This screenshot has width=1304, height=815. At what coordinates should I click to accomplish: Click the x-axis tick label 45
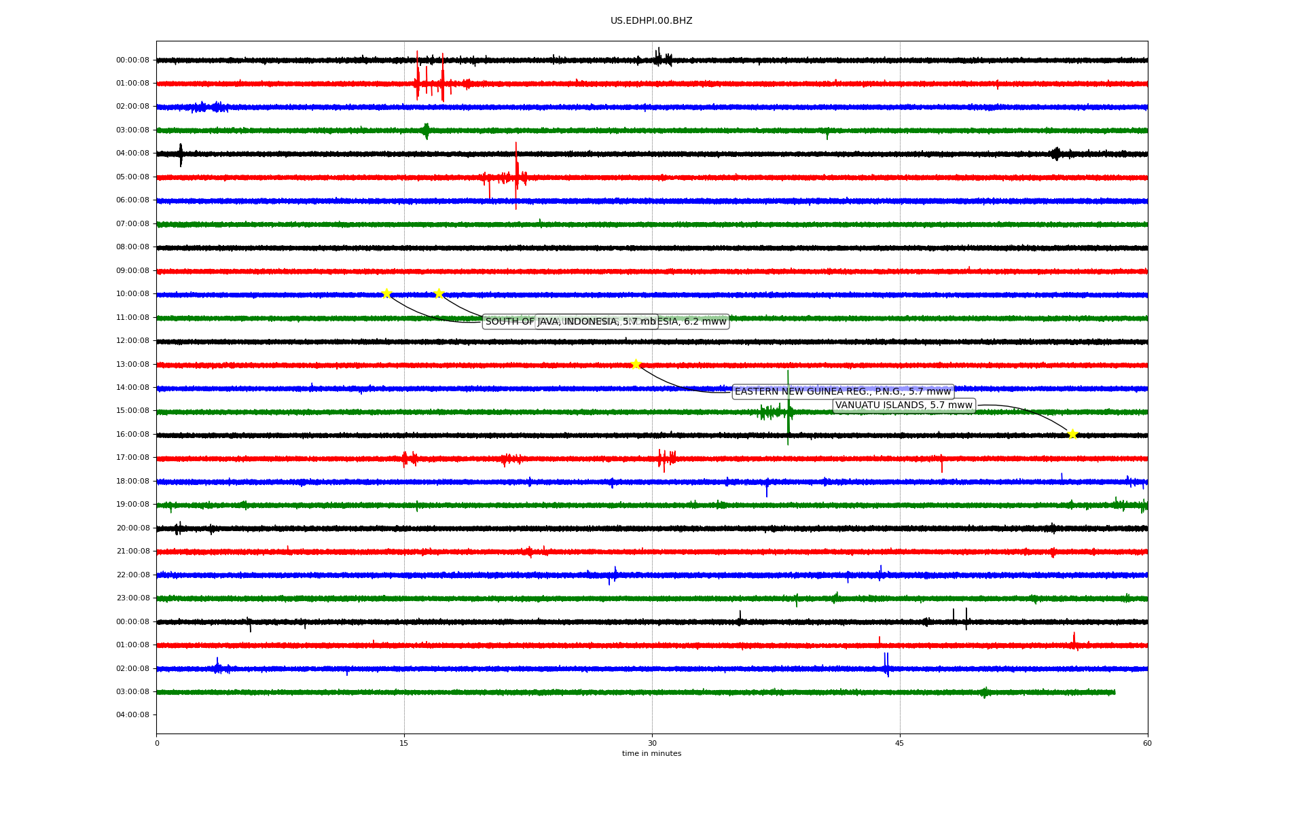click(900, 743)
